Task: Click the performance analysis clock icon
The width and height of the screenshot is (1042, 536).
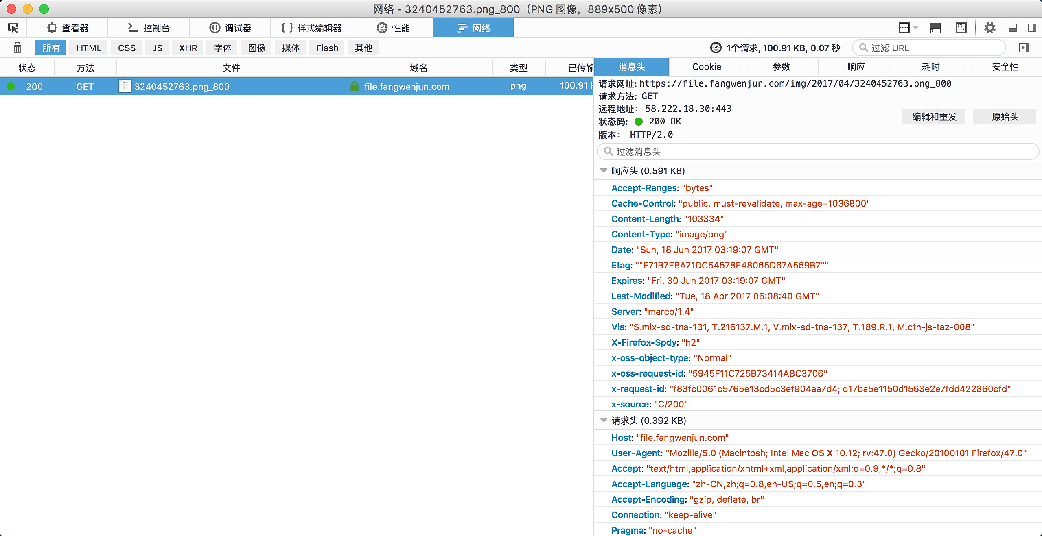Action: [716, 48]
